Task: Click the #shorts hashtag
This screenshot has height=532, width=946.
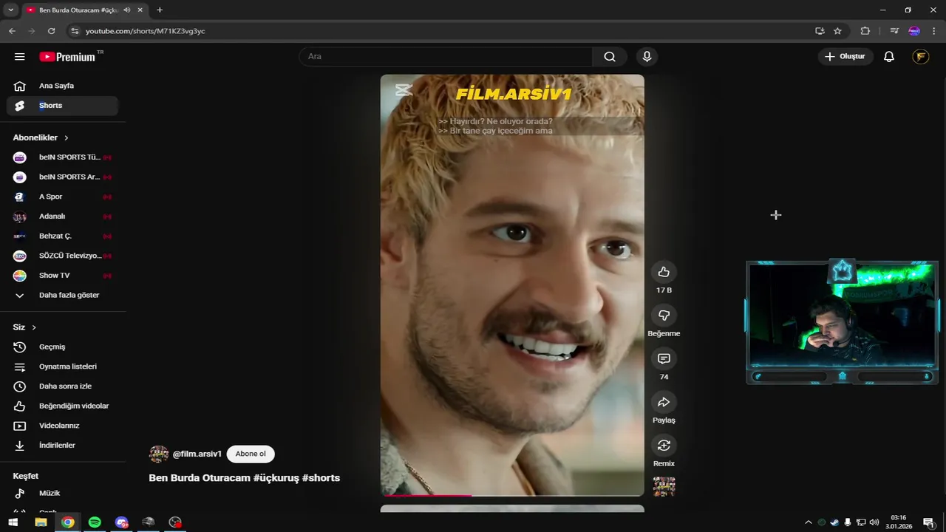Action: [x=321, y=478]
